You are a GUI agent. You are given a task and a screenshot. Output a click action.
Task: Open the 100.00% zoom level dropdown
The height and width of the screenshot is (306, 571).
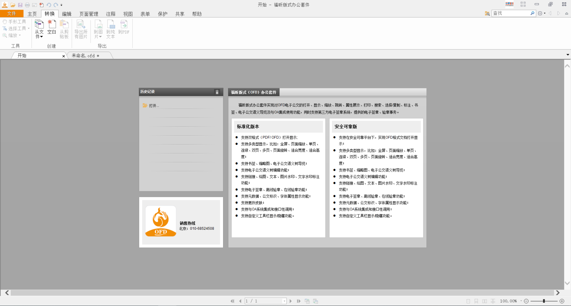[x=521, y=301]
